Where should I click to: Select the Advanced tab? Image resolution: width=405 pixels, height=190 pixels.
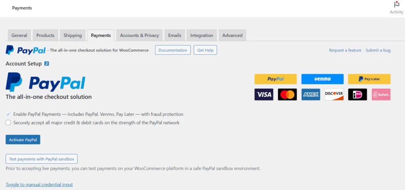click(x=233, y=35)
